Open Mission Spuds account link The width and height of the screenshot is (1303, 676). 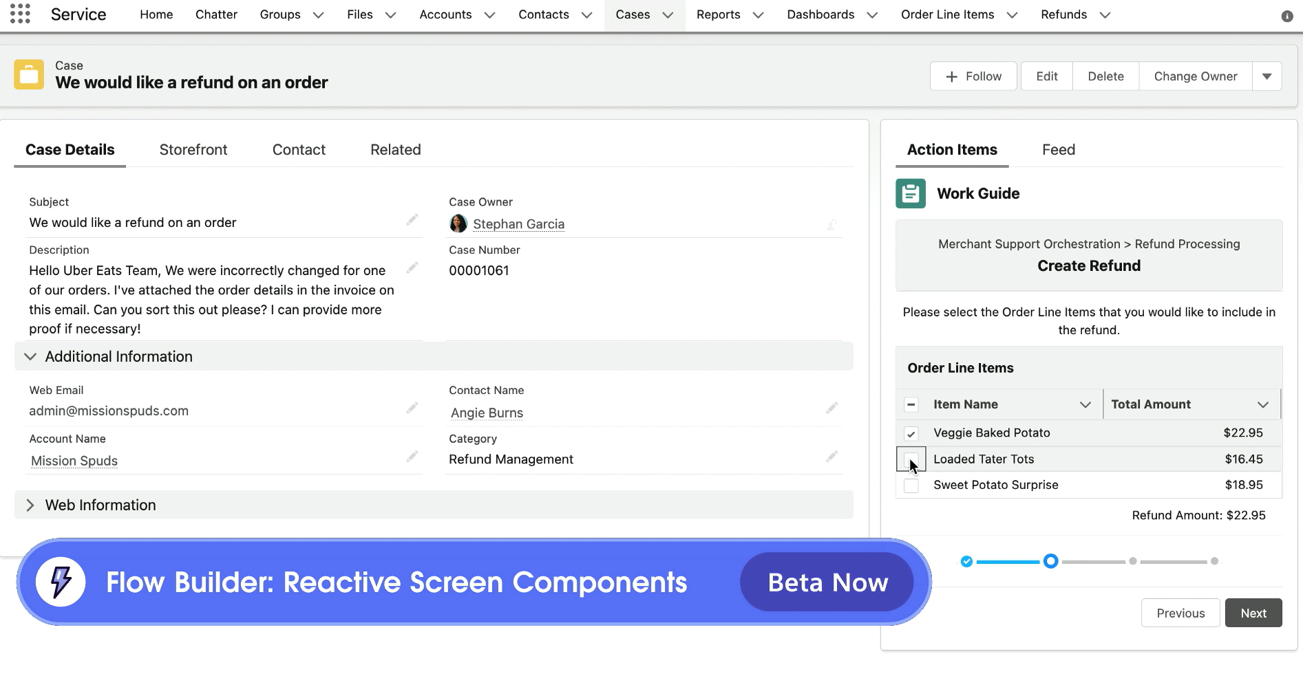(x=74, y=461)
